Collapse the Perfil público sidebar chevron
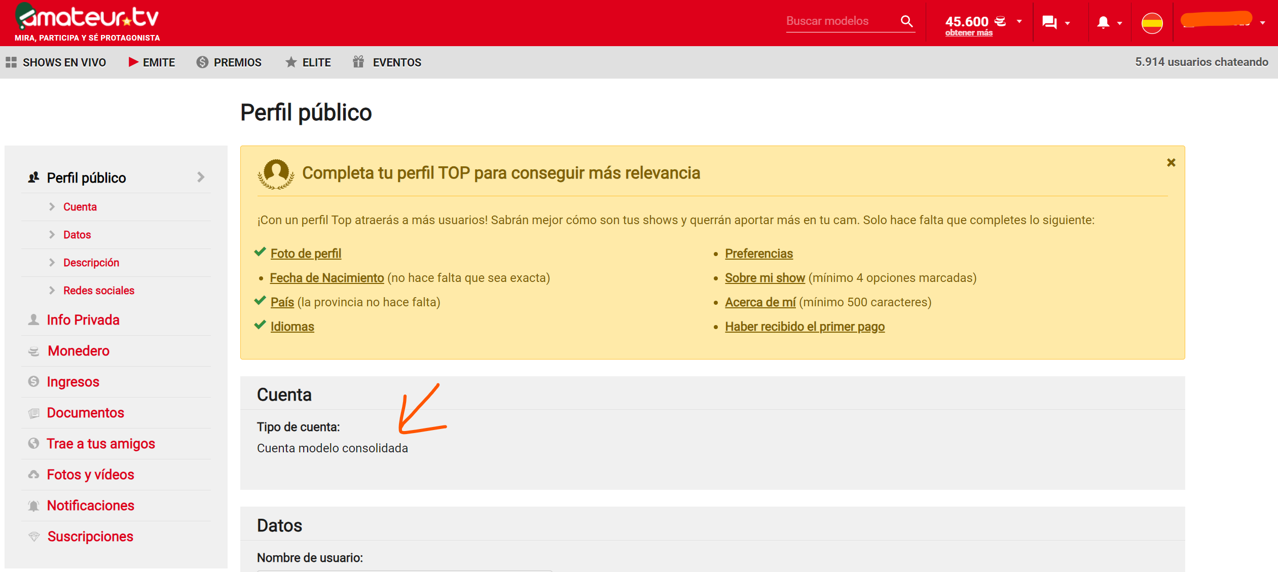Screen dimensions: 1278x572 pos(201,177)
